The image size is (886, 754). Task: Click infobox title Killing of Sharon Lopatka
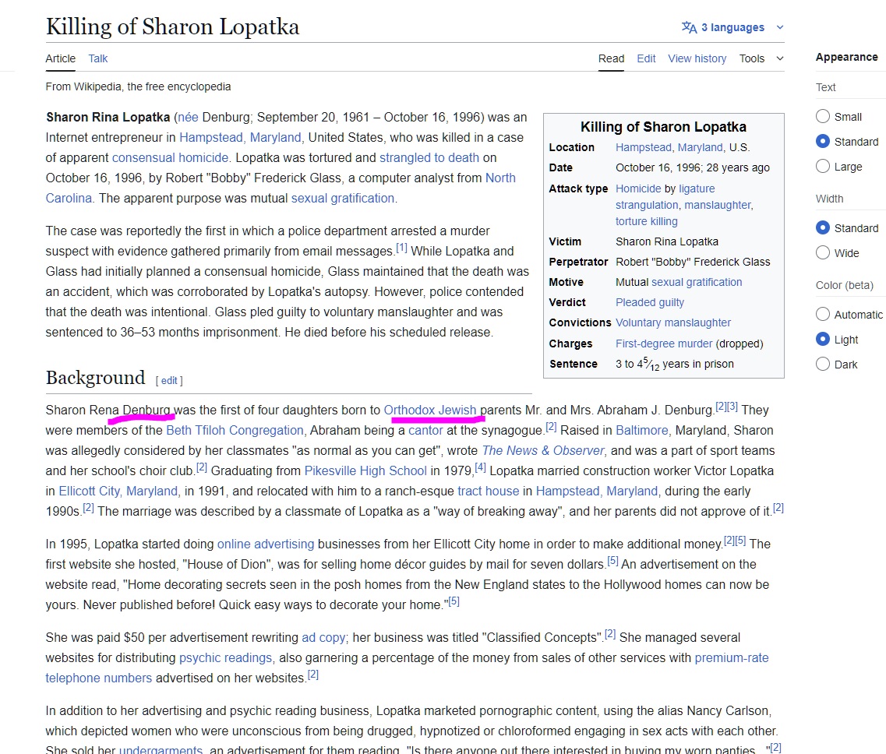663,126
